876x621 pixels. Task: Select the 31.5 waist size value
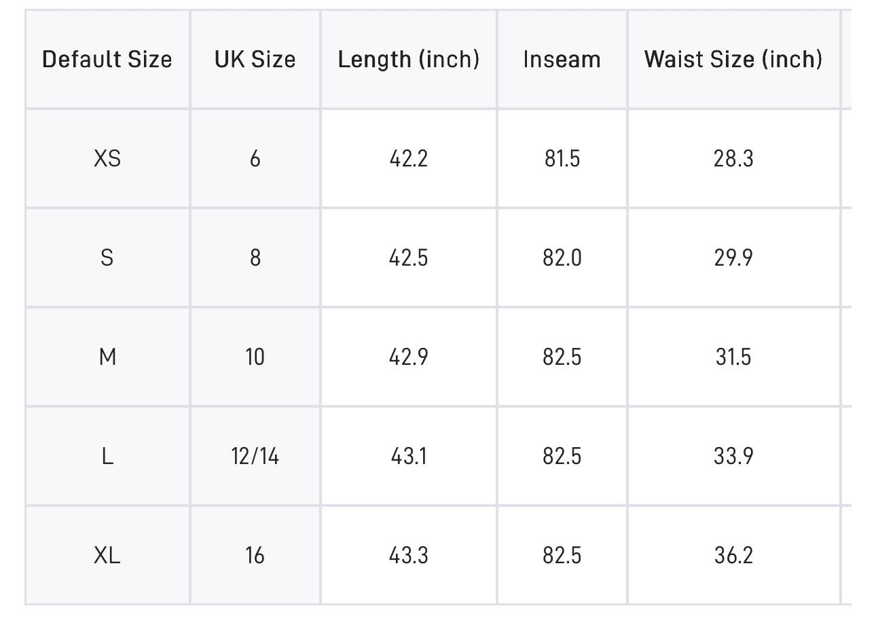coord(733,357)
